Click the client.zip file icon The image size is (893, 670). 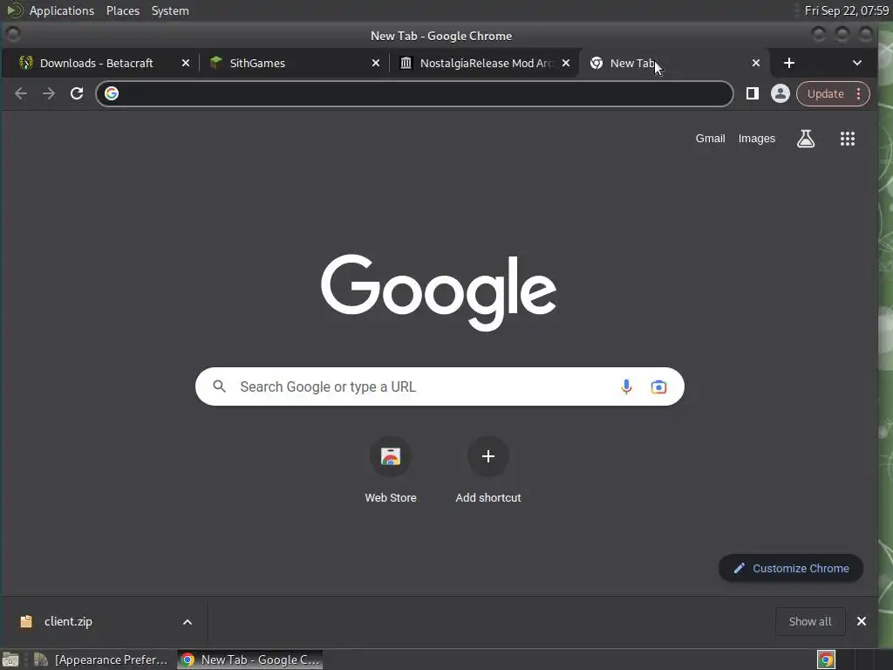(x=25, y=621)
